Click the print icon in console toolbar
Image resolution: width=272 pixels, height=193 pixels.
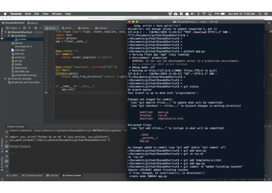pyautogui.click(x=7, y=151)
